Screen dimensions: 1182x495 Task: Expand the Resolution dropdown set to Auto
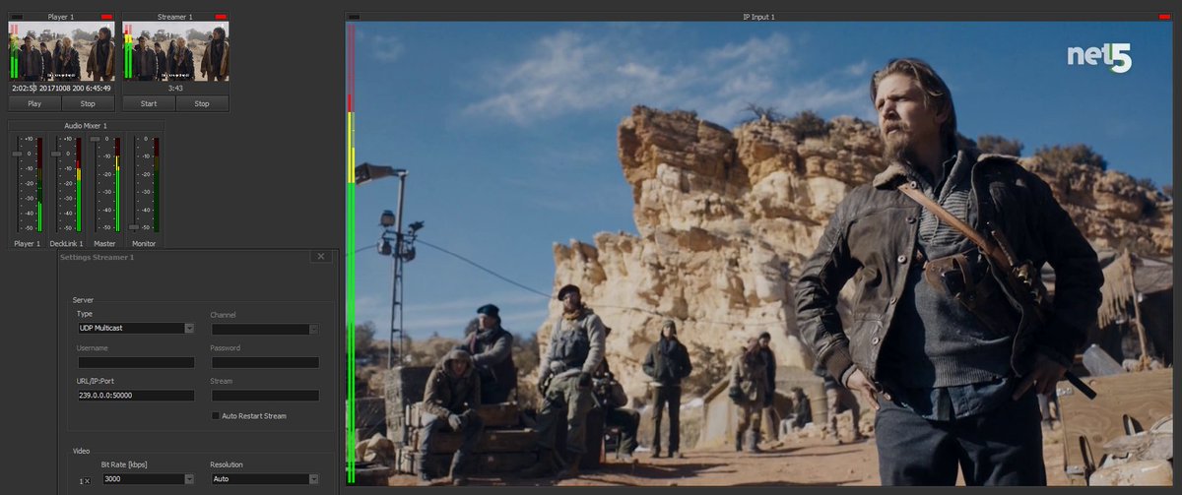pyautogui.click(x=265, y=479)
